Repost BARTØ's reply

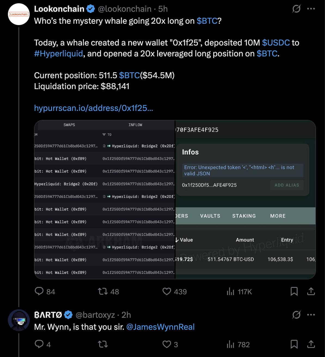point(103,344)
